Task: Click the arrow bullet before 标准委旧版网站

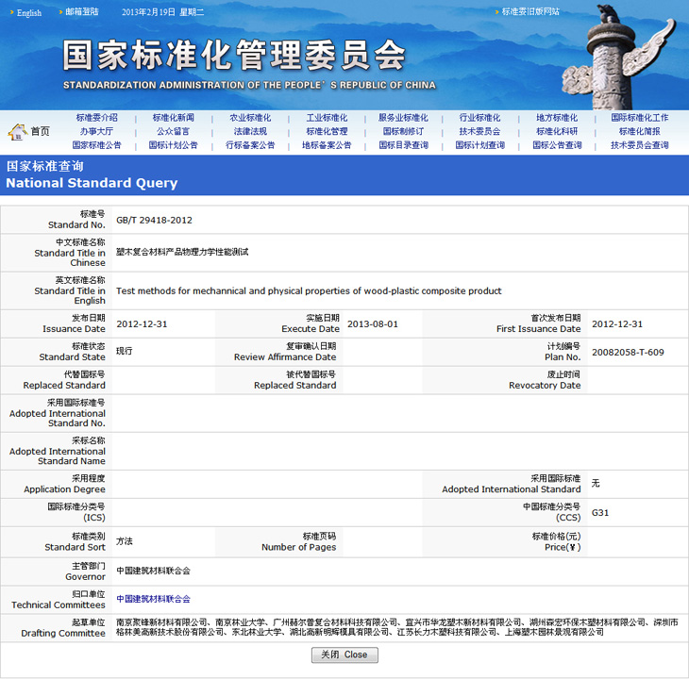Action: pyautogui.click(x=496, y=12)
